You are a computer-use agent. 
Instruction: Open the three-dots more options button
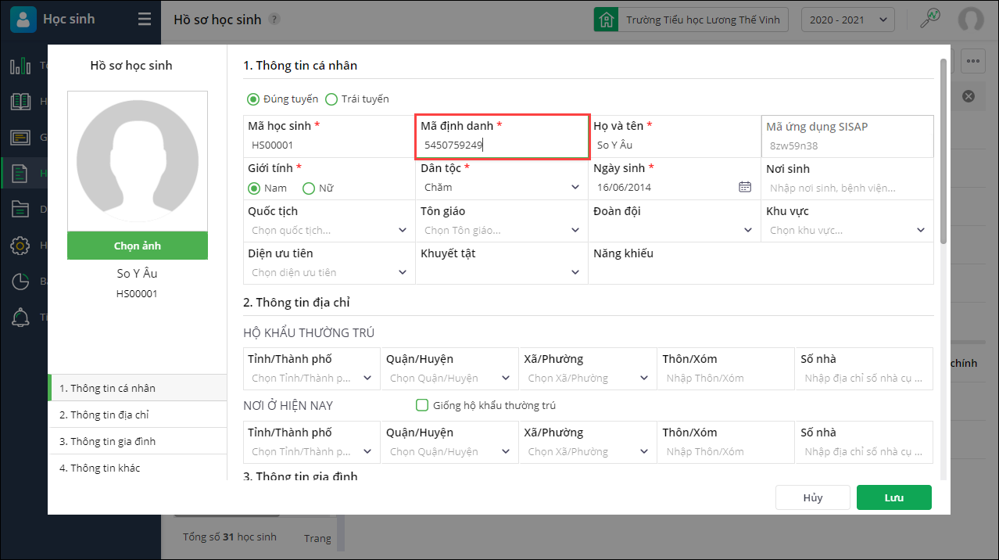(x=972, y=60)
